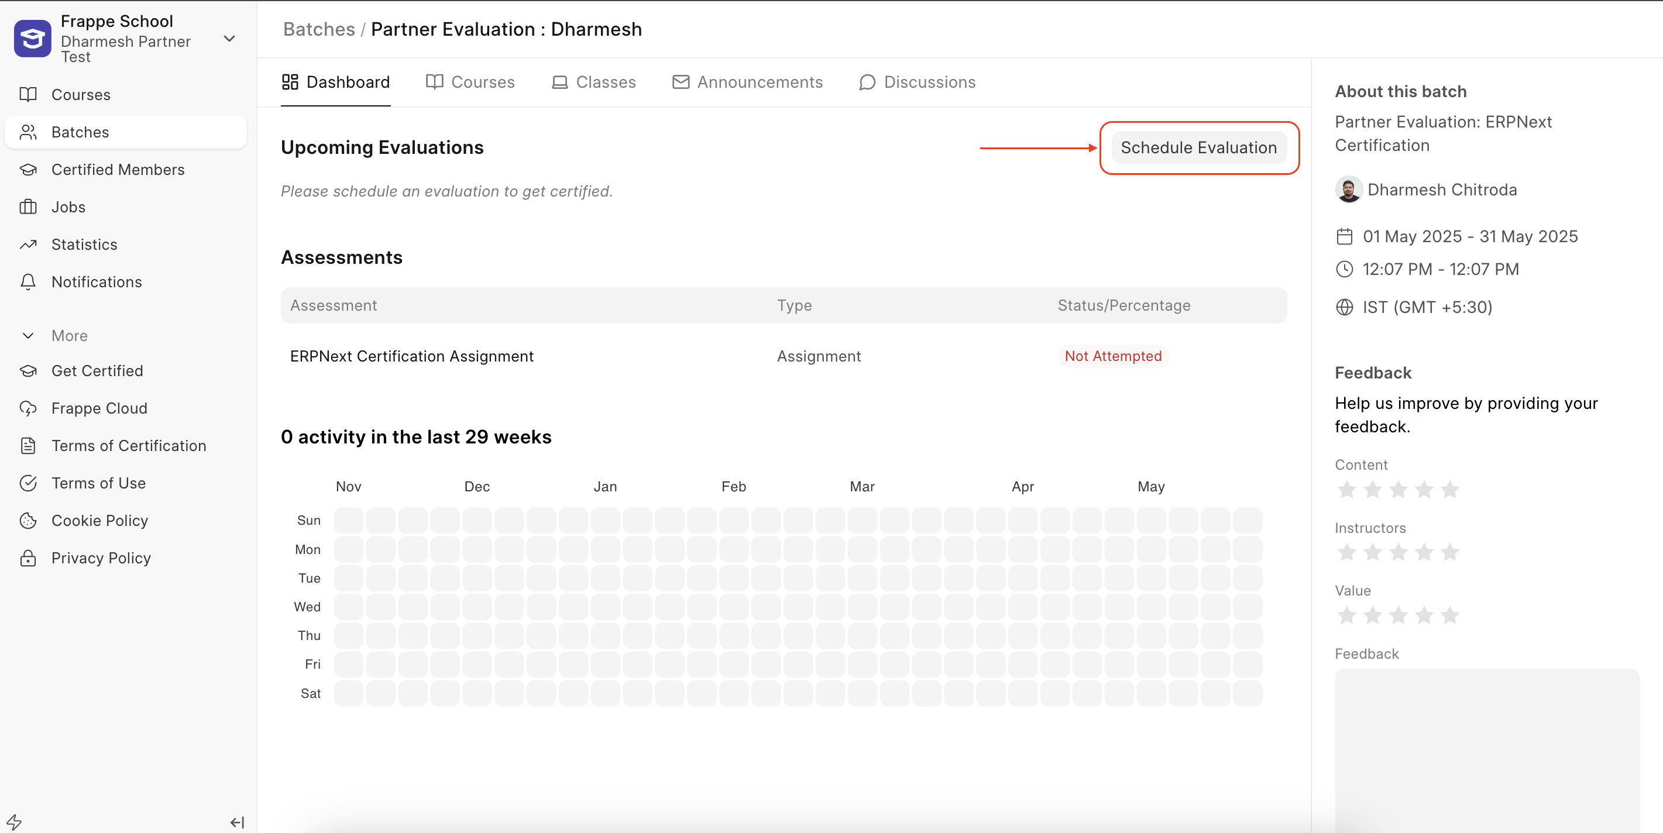Screen dimensions: 1663x833
Task: Switch to the Classes tab
Action: pos(593,82)
